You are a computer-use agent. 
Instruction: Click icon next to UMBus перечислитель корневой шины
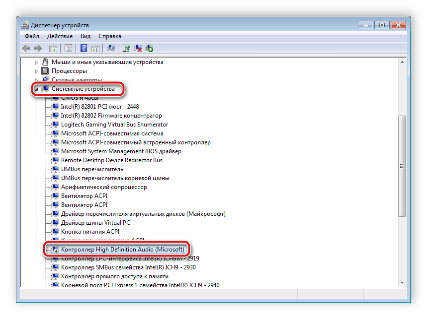55,178
